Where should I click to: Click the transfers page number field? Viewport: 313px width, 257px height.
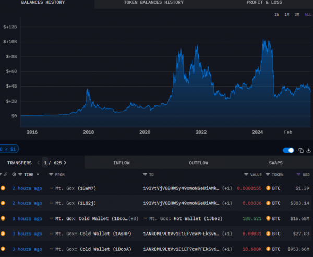[x=45, y=163]
